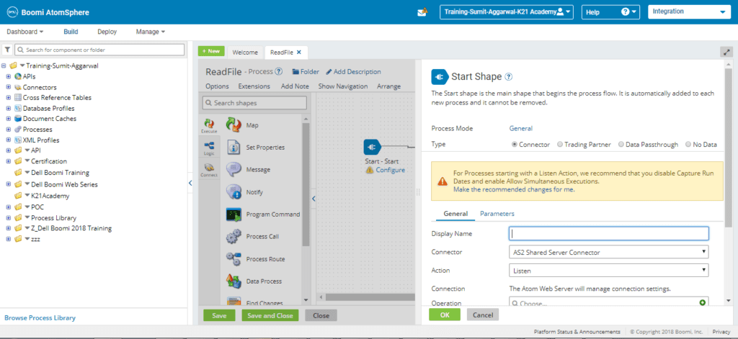738x339 pixels.
Task: Expand the Processes tree node
Action: click(x=9, y=130)
